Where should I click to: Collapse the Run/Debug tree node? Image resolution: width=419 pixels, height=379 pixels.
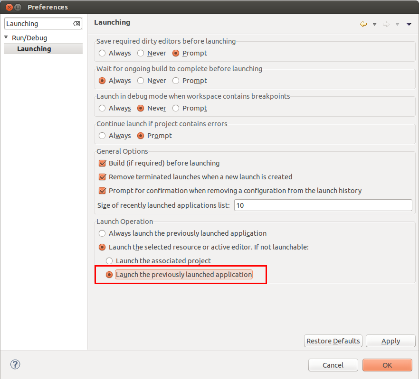[x=6, y=37]
